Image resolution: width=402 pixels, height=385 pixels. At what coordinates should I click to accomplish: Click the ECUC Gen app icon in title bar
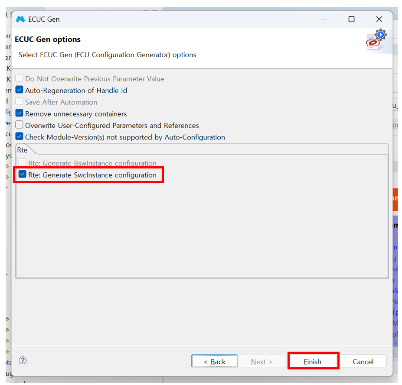(x=20, y=19)
